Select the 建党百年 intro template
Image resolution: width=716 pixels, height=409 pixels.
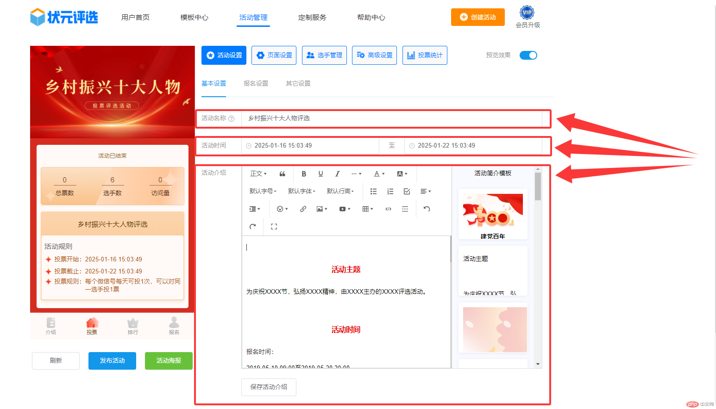pos(493,214)
